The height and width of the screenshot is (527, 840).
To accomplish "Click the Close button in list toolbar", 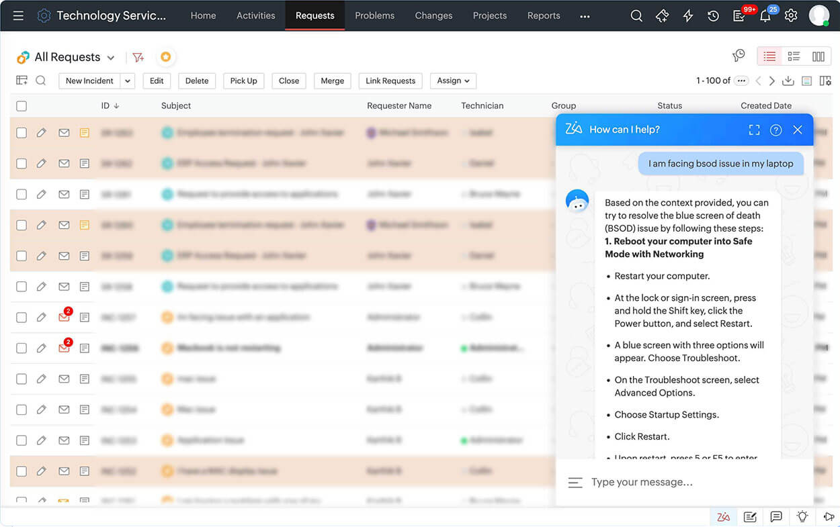I will click(289, 81).
